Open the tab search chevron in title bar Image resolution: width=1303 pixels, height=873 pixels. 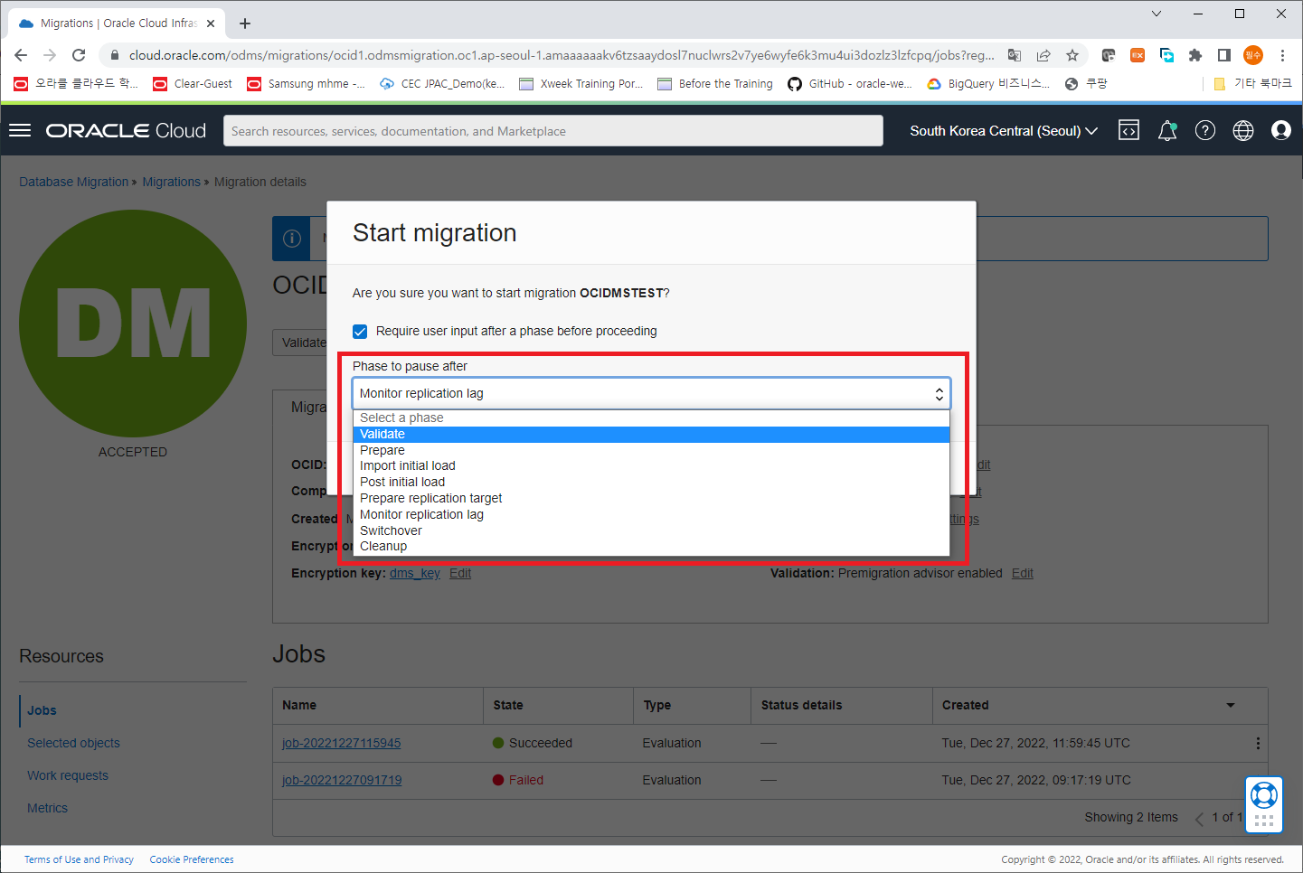point(1157,14)
